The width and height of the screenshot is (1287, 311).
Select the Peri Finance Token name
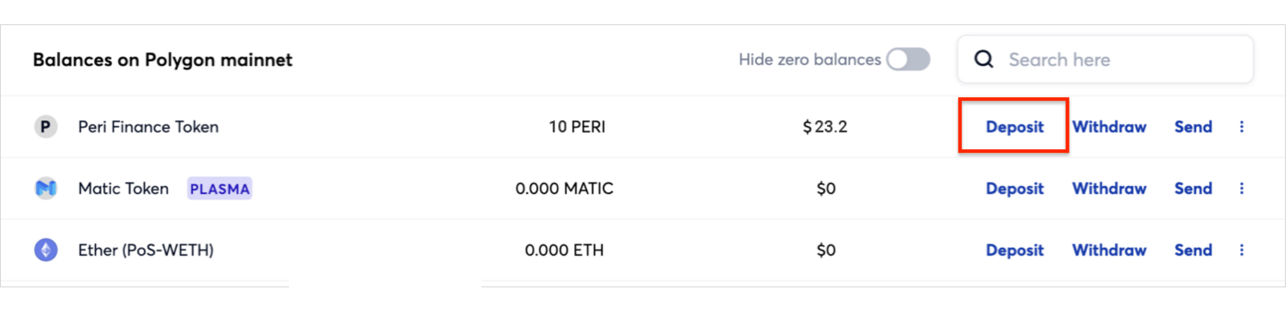[x=149, y=127]
